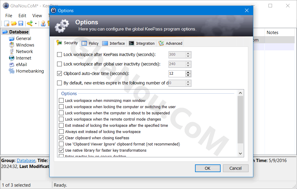Click the expiry days field showing 0

coord(177,83)
